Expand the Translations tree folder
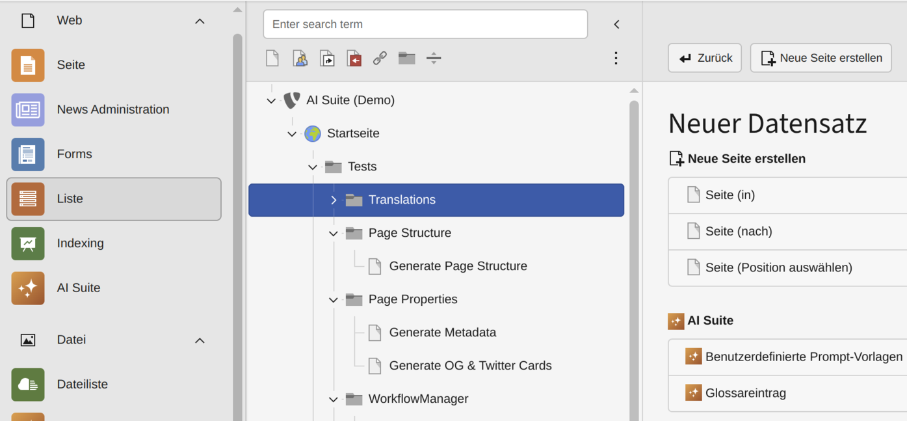This screenshot has height=421, width=907. [x=334, y=200]
